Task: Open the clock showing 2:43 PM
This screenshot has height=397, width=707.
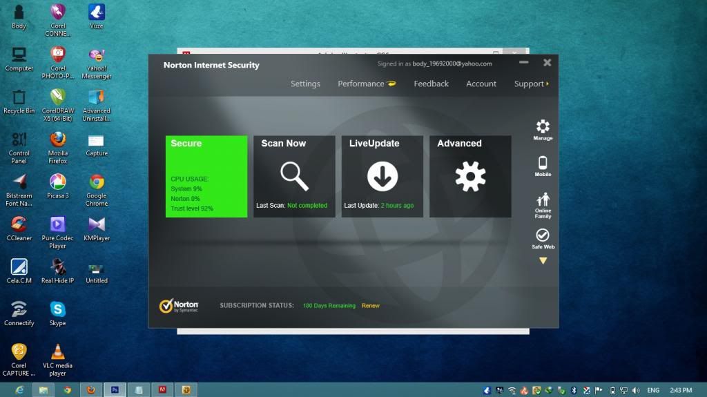Action: click(681, 390)
